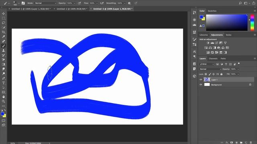Add a Brightness/Contrast adjustment
Image resolution: width=257 pixels, height=144 pixels.
pos(208,43)
